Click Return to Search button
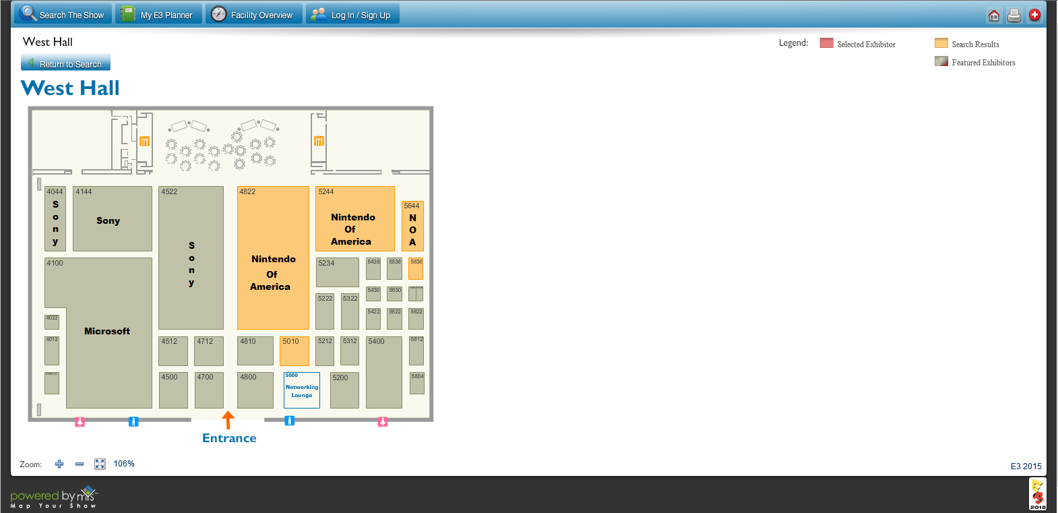Screen dimensions: 1058x513 click(65, 63)
